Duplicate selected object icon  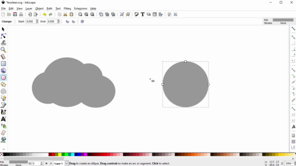click(101, 14)
